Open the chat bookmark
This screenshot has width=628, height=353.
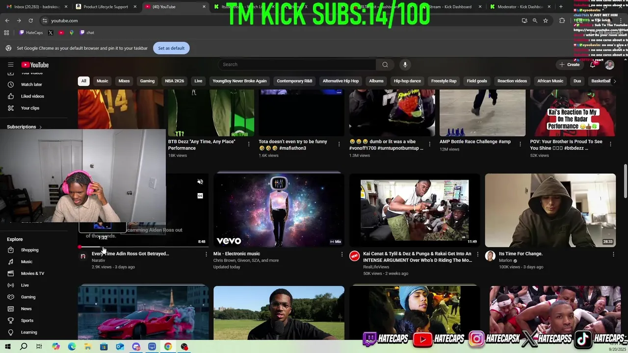(87, 32)
